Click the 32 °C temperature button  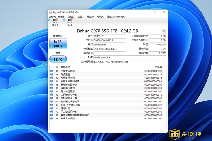tap(58, 59)
